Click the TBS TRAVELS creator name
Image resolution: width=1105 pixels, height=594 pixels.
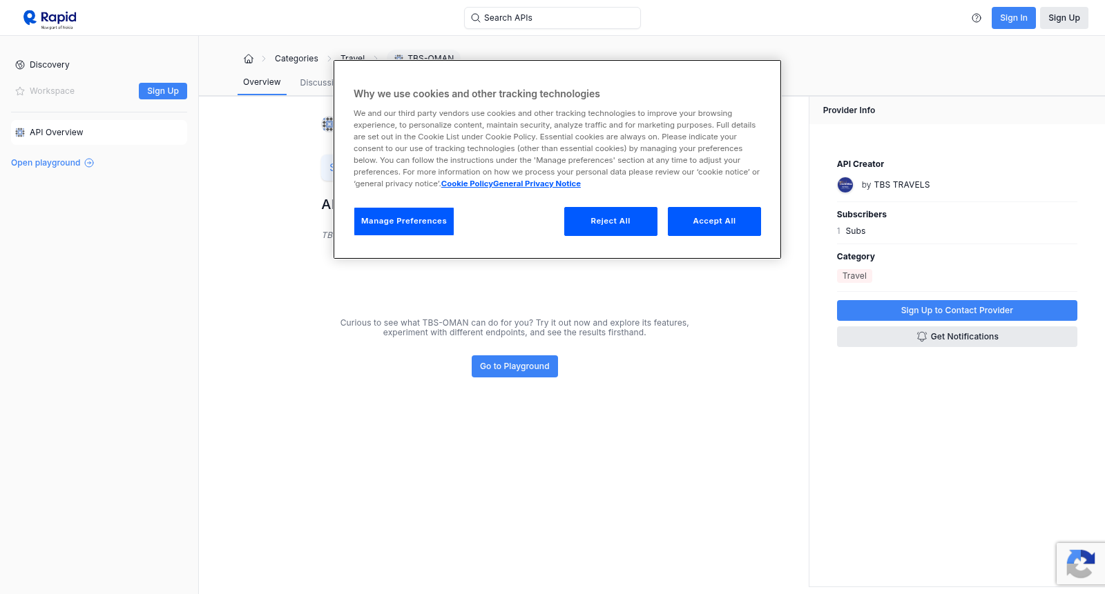(x=902, y=185)
